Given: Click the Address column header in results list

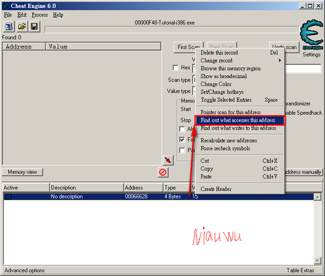Looking at the screenshot, I should click(x=24, y=47).
